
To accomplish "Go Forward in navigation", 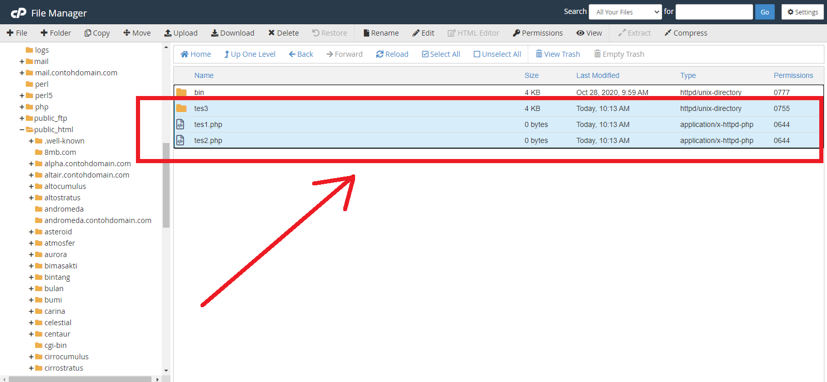I will click(344, 54).
